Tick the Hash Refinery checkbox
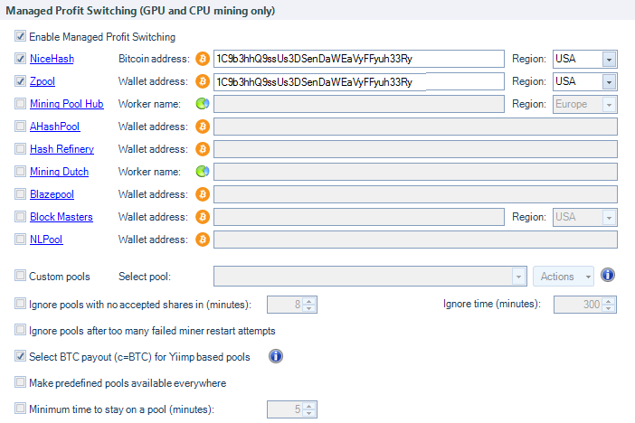 20,149
